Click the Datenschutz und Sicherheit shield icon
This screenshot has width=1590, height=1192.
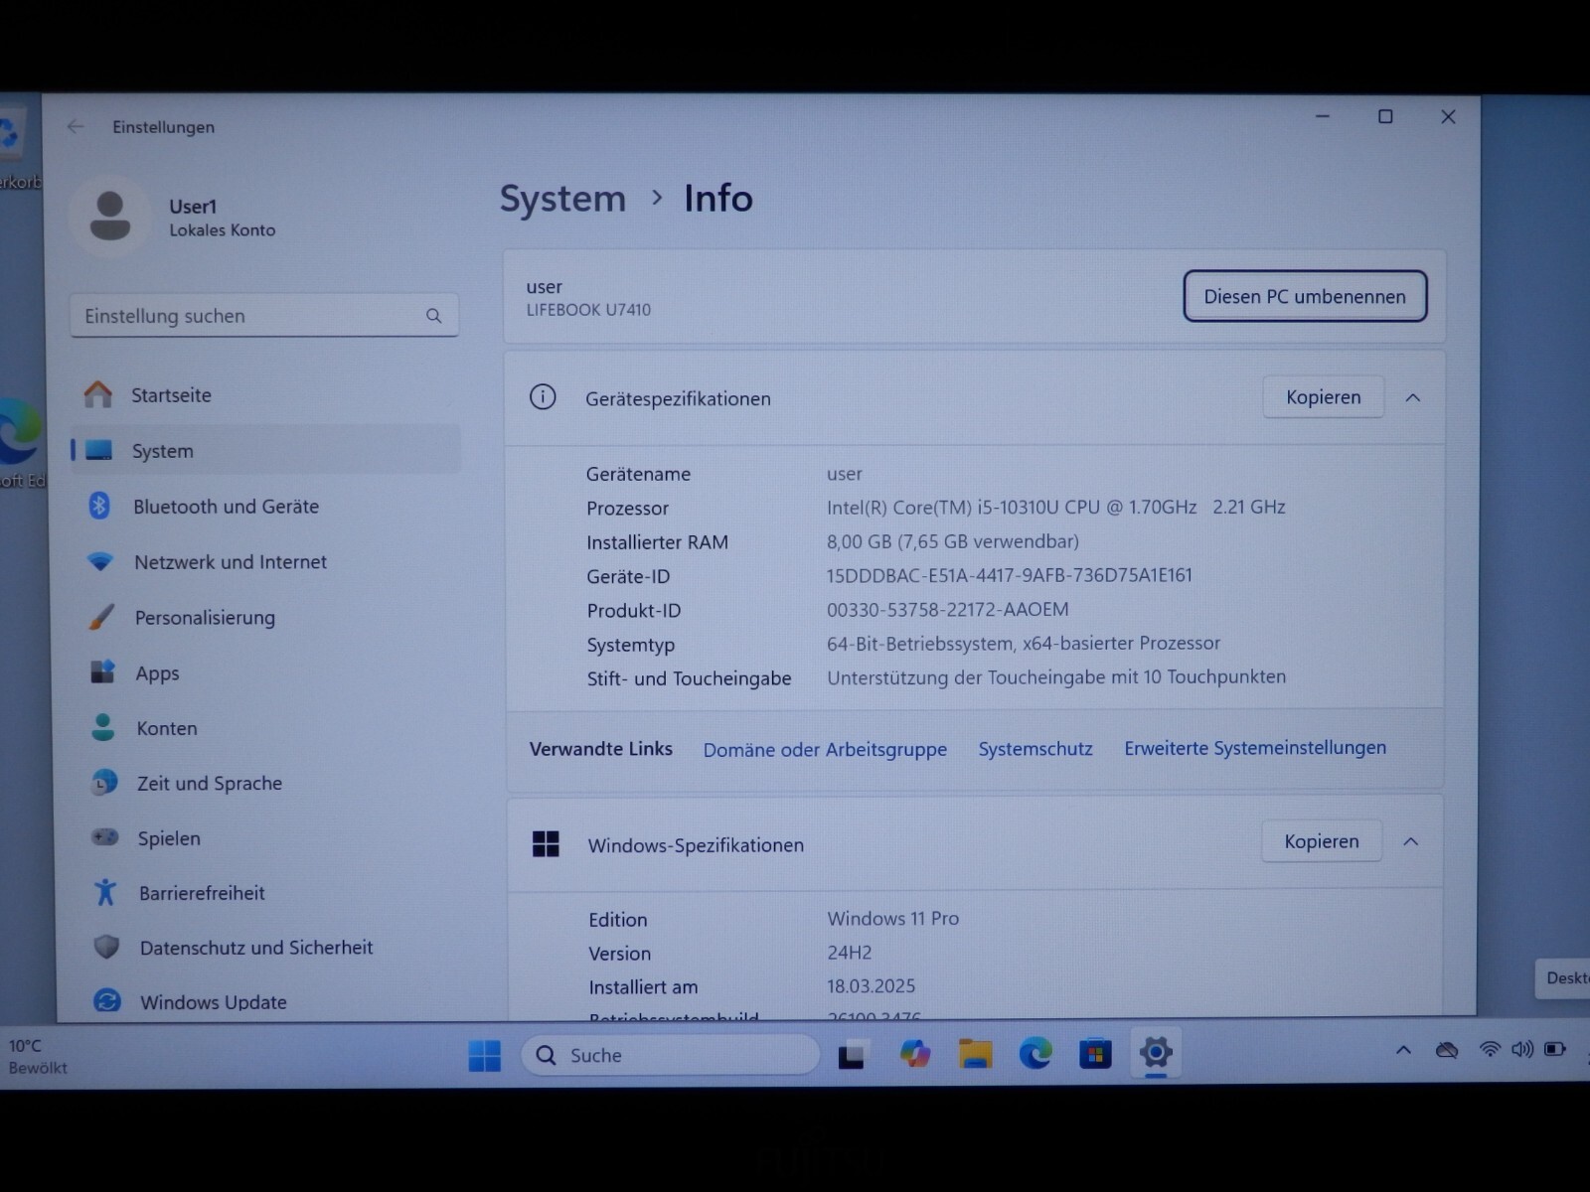pos(106,947)
